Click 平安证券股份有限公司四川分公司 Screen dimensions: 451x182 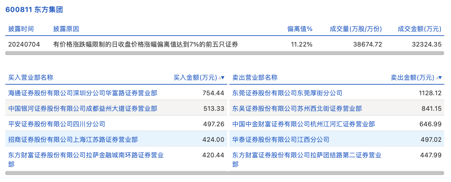57,124
